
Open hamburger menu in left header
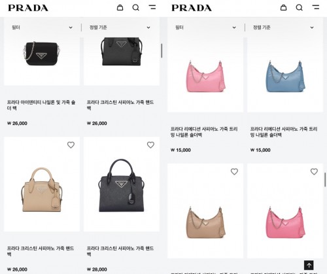click(x=152, y=7)
